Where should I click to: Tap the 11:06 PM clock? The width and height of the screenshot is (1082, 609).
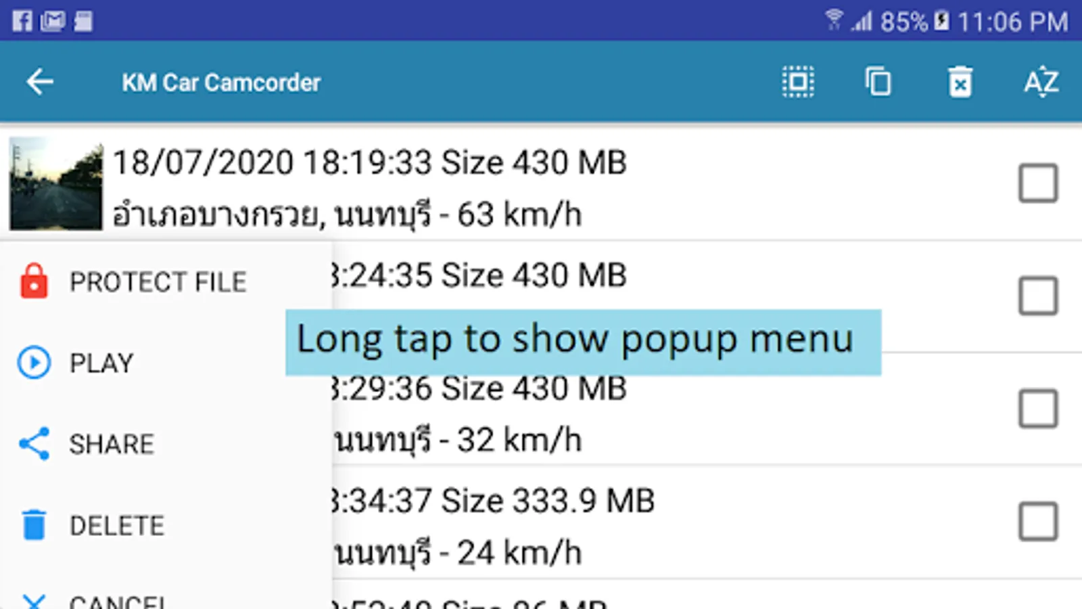(x=1012, y=22)
